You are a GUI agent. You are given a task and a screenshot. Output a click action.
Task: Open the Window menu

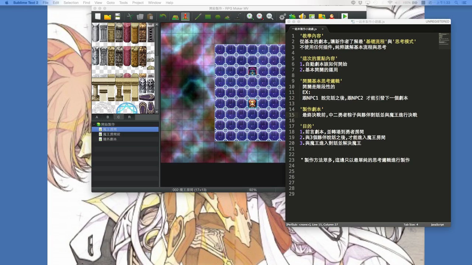[155, 3]
